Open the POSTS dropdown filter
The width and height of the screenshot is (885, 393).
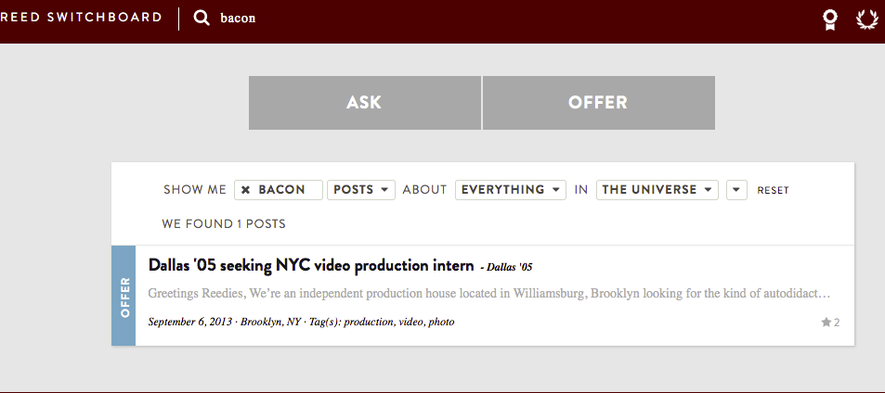[361, 190]
